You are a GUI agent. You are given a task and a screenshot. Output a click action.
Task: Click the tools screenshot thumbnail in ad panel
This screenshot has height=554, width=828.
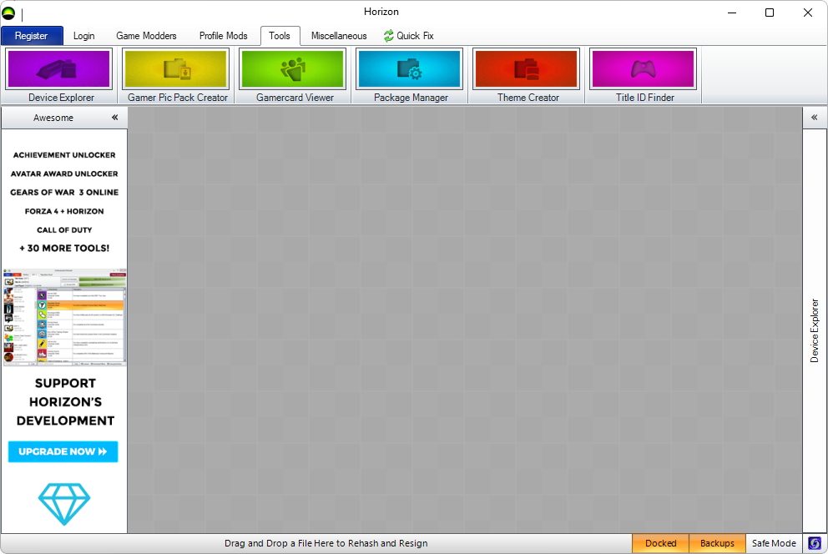coord(64,317)
